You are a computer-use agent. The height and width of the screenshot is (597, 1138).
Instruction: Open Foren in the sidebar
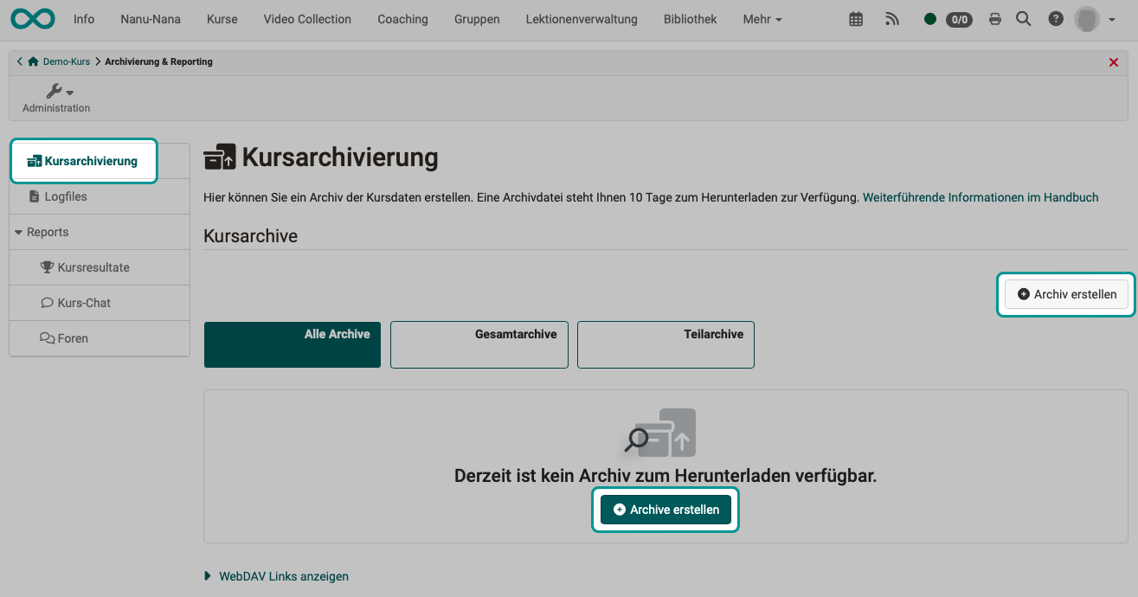coord(100,338)
